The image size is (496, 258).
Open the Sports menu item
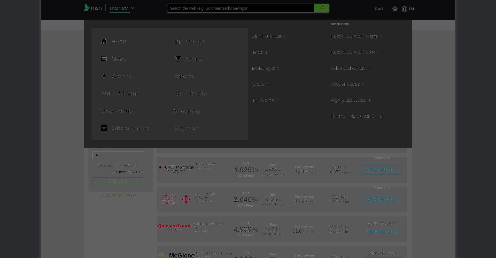coord(194,59)
